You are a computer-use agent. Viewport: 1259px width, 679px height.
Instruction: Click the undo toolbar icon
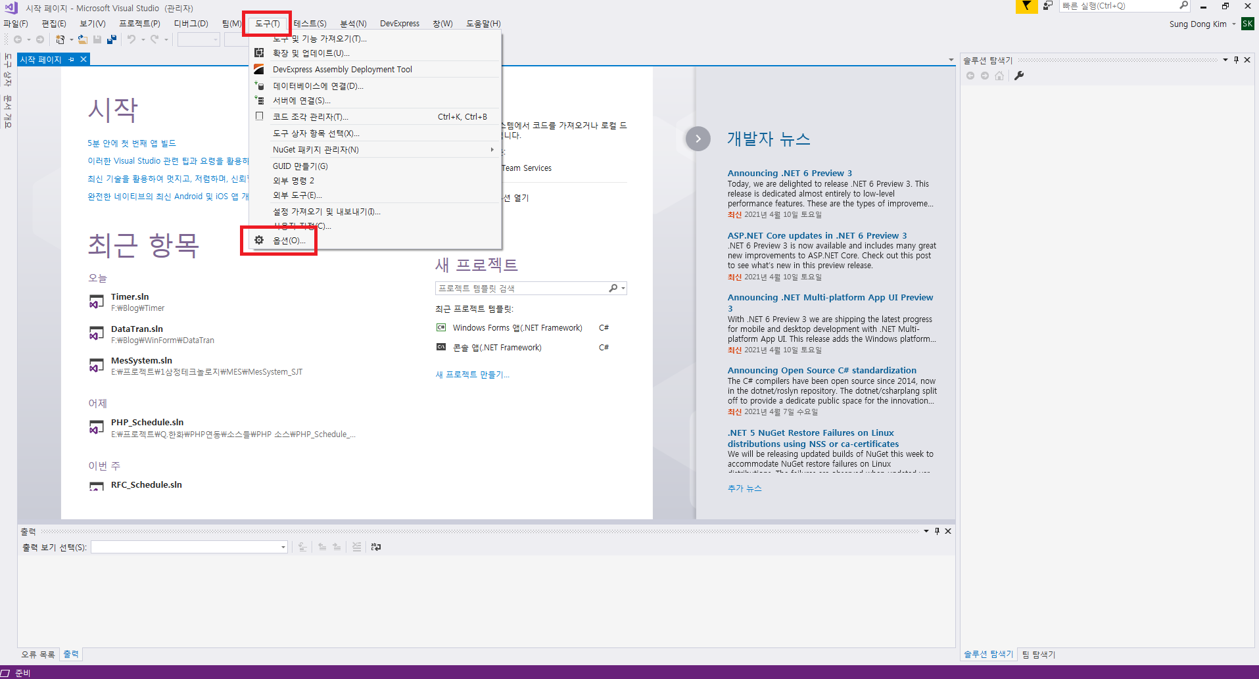click(x=131, y=39)
